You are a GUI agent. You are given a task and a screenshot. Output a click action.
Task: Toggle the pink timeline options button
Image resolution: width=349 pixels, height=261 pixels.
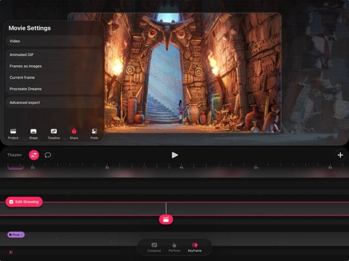point(34,155)
